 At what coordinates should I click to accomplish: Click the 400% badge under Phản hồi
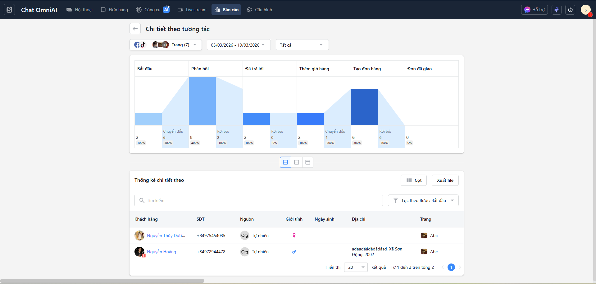[195, 143]
